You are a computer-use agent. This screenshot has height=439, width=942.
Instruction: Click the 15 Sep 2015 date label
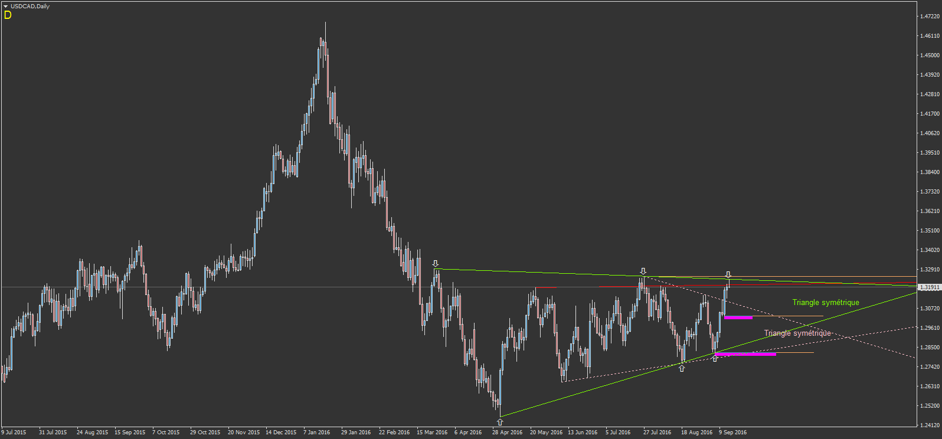[x=130, y=433]
